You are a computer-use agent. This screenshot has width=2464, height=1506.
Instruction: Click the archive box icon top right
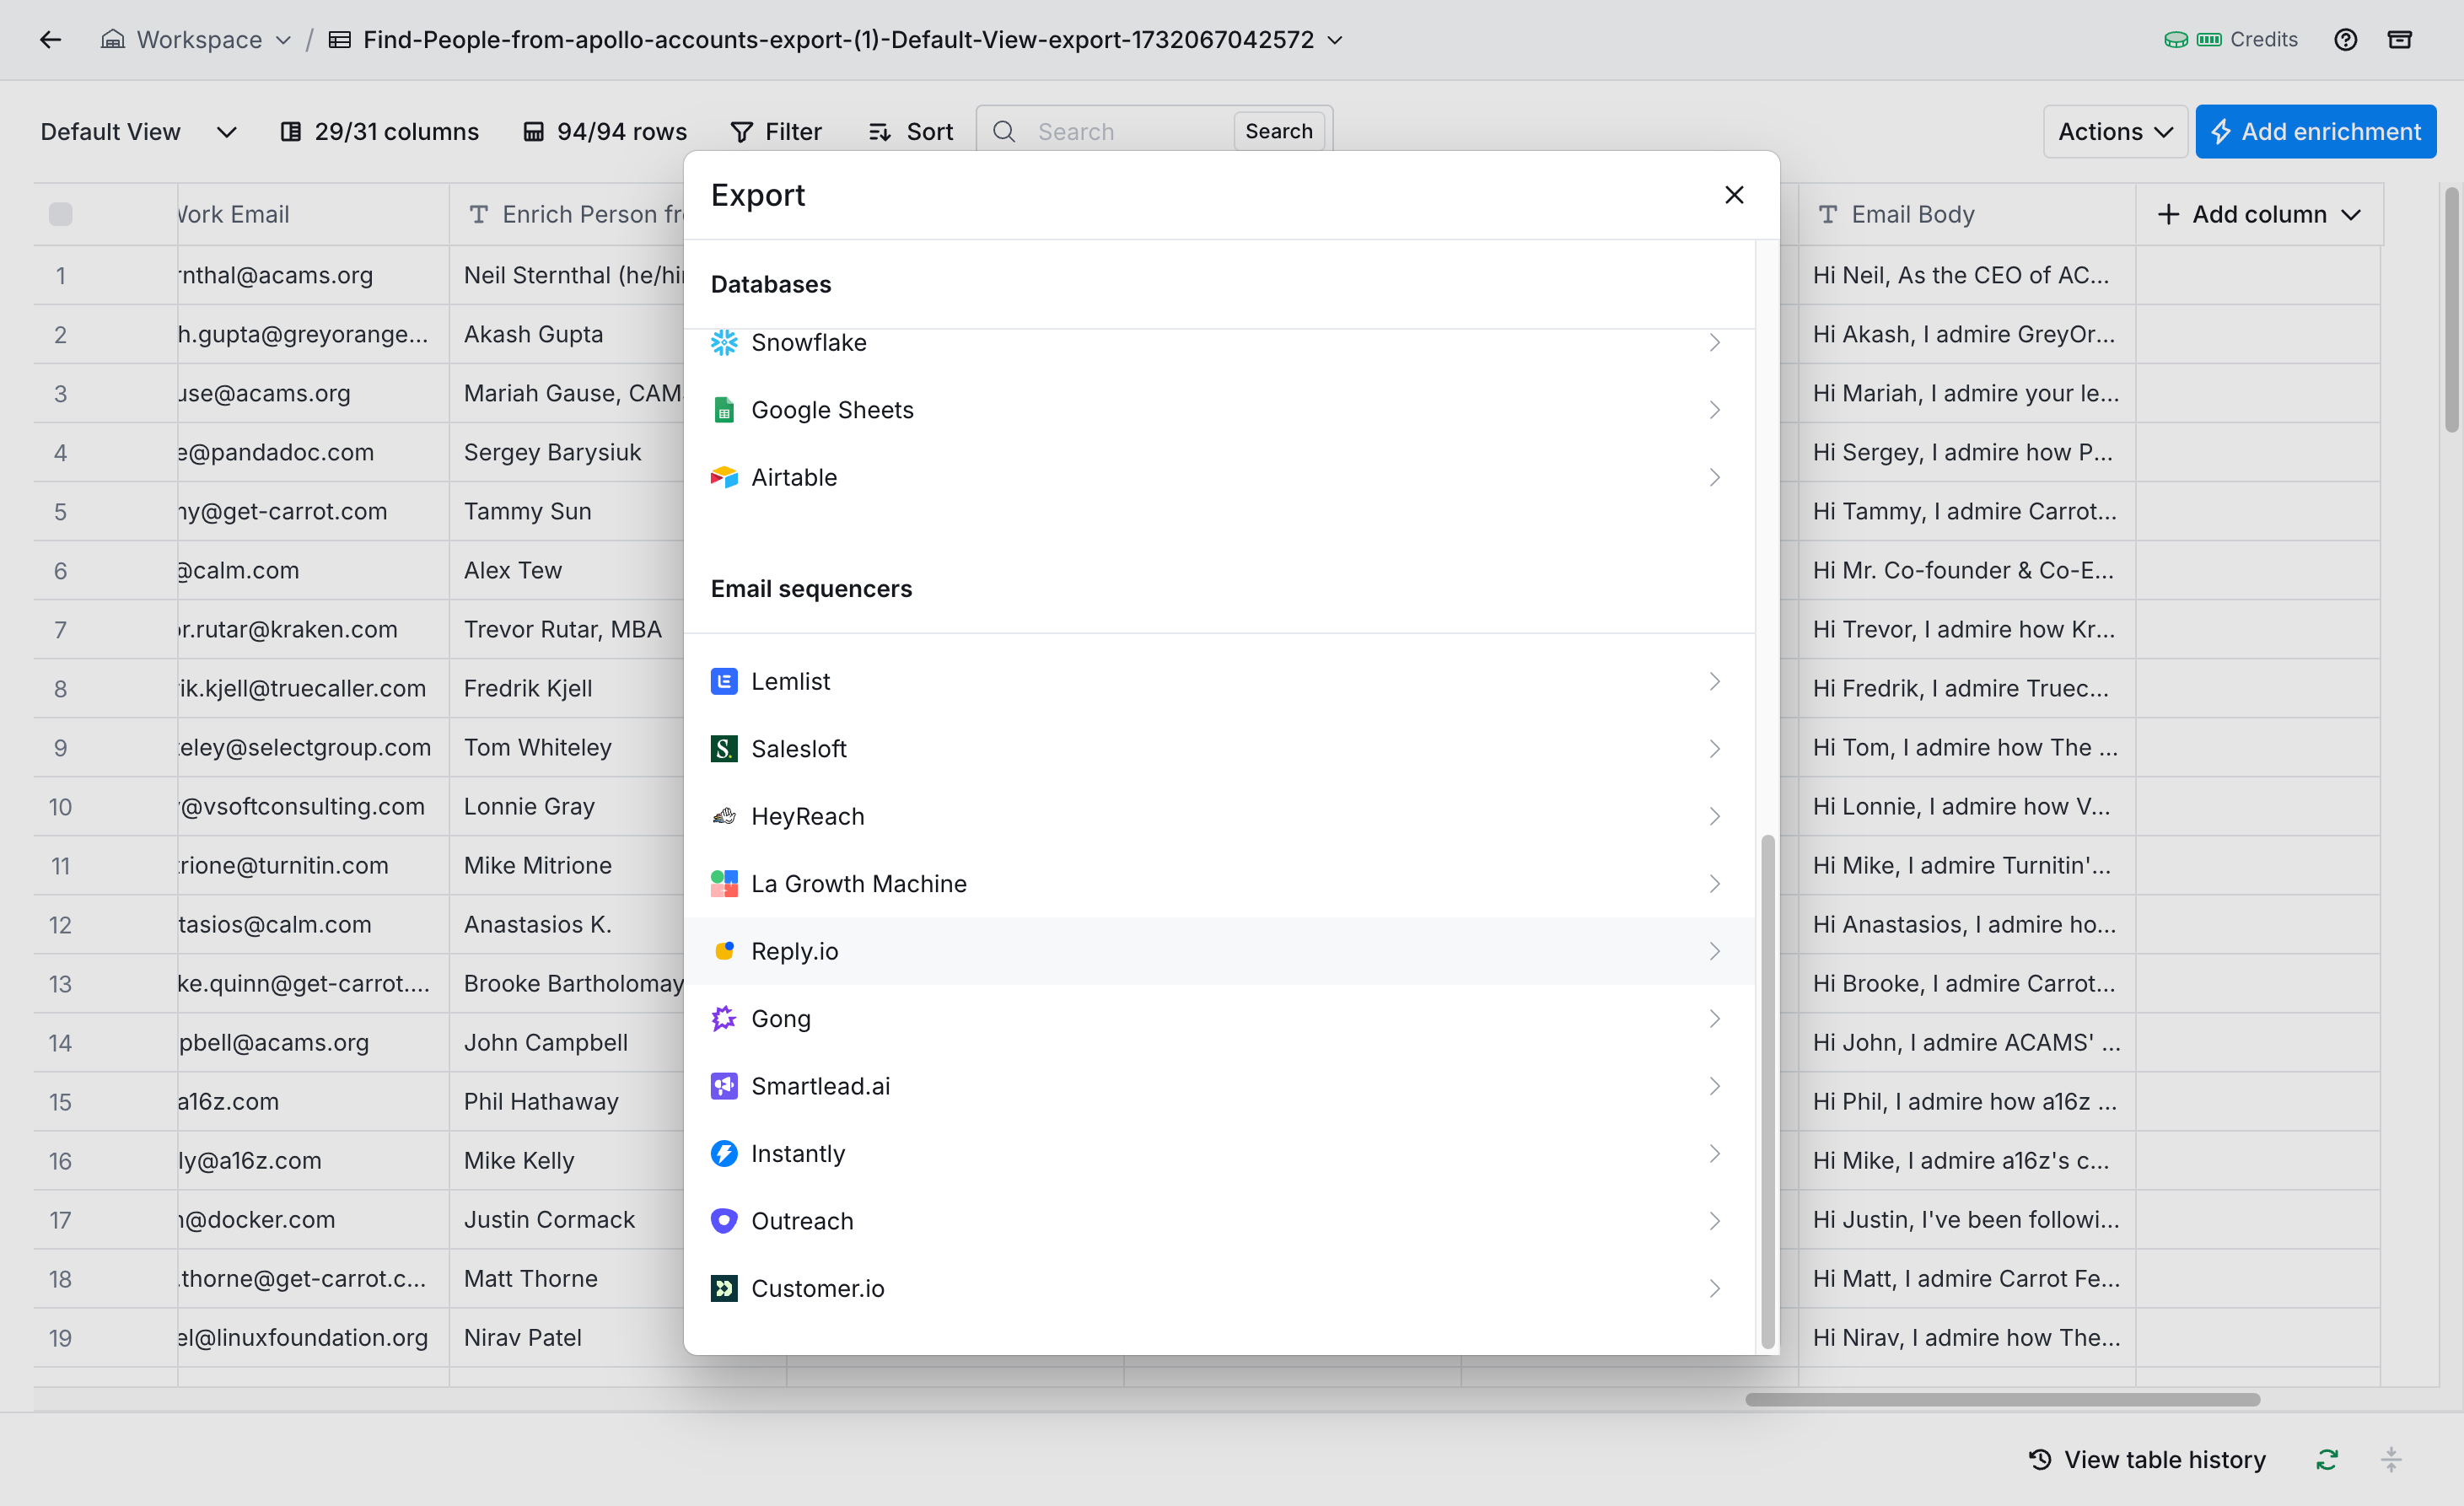(2399, 40)
